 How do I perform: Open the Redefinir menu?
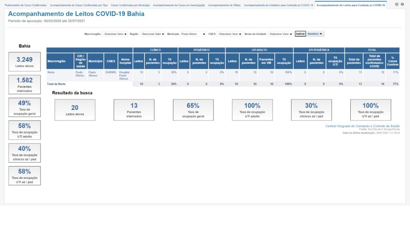click(315, 34)
